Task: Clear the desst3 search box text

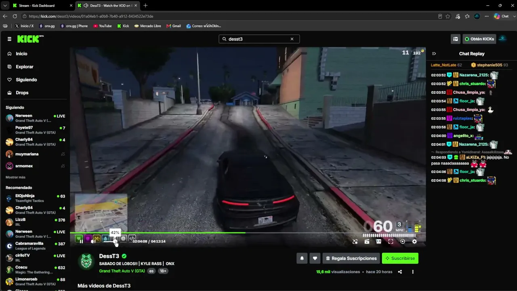Action: [292, 39]
